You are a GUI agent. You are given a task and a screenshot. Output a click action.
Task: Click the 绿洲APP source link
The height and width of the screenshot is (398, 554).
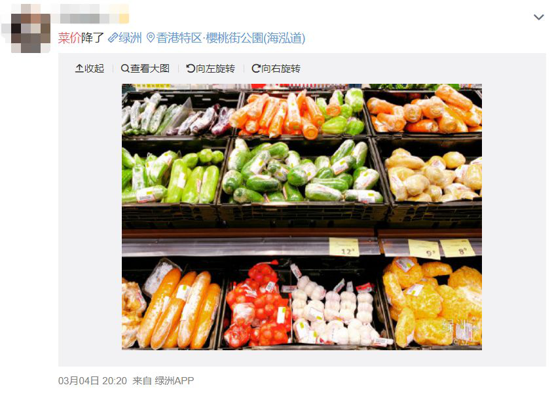tap(174, 381)
